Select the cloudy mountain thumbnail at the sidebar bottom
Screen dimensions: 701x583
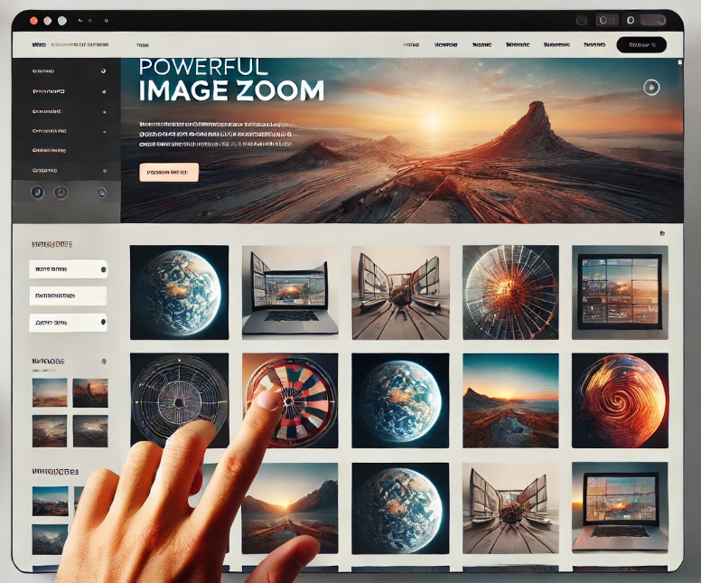50,540
